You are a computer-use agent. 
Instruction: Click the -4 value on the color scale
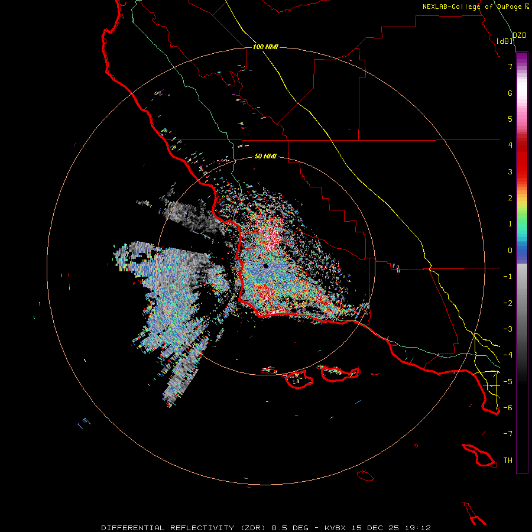click(x=508, y=355)
